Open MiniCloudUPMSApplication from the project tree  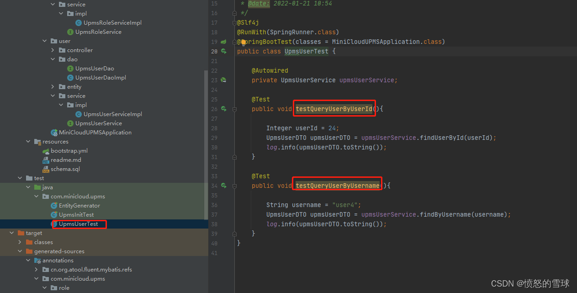point(95,133)
